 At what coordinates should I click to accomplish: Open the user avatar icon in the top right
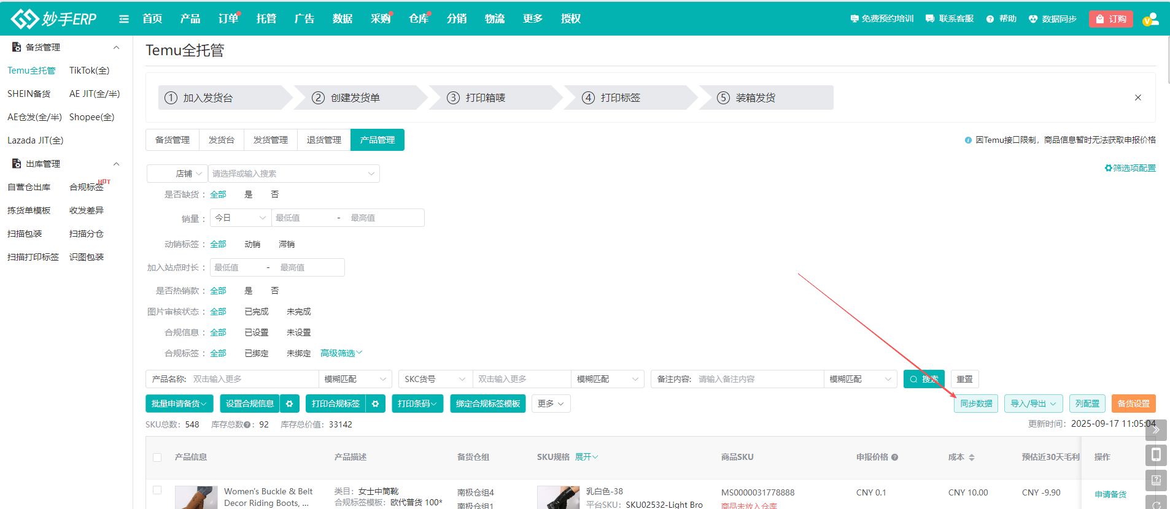click(x=1151, y=19)
